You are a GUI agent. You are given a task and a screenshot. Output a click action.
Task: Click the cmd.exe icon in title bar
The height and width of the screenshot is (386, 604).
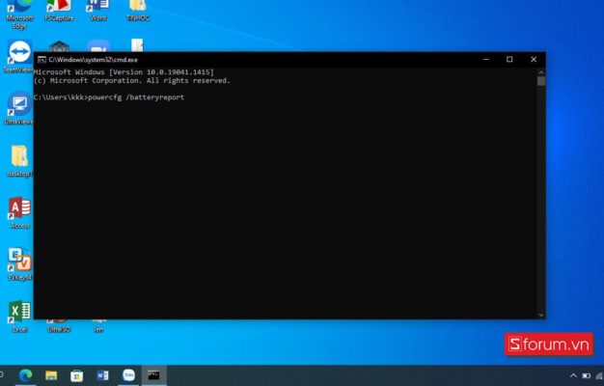[41, 59]
